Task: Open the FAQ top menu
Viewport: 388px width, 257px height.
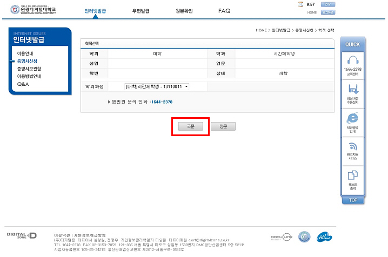Action: [224, 11]
